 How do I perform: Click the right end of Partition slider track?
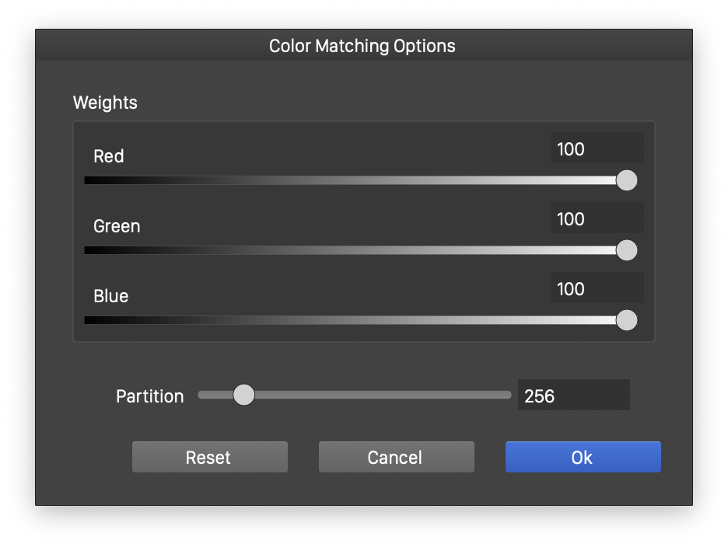tap(504, 395)
